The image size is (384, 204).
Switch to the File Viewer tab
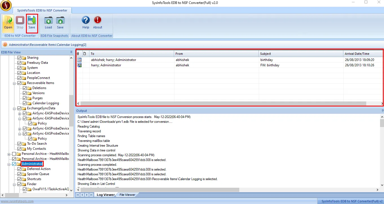tap(127, 195)
